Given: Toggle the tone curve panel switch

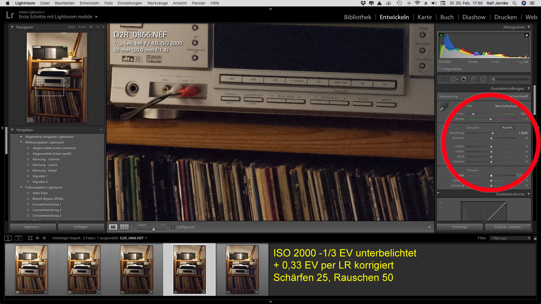Looking at the screenshot, I should (438, 194).
